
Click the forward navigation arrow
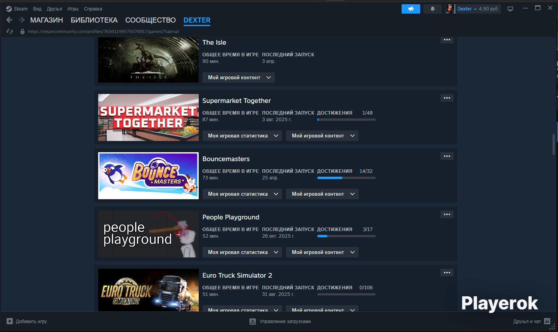22,20
